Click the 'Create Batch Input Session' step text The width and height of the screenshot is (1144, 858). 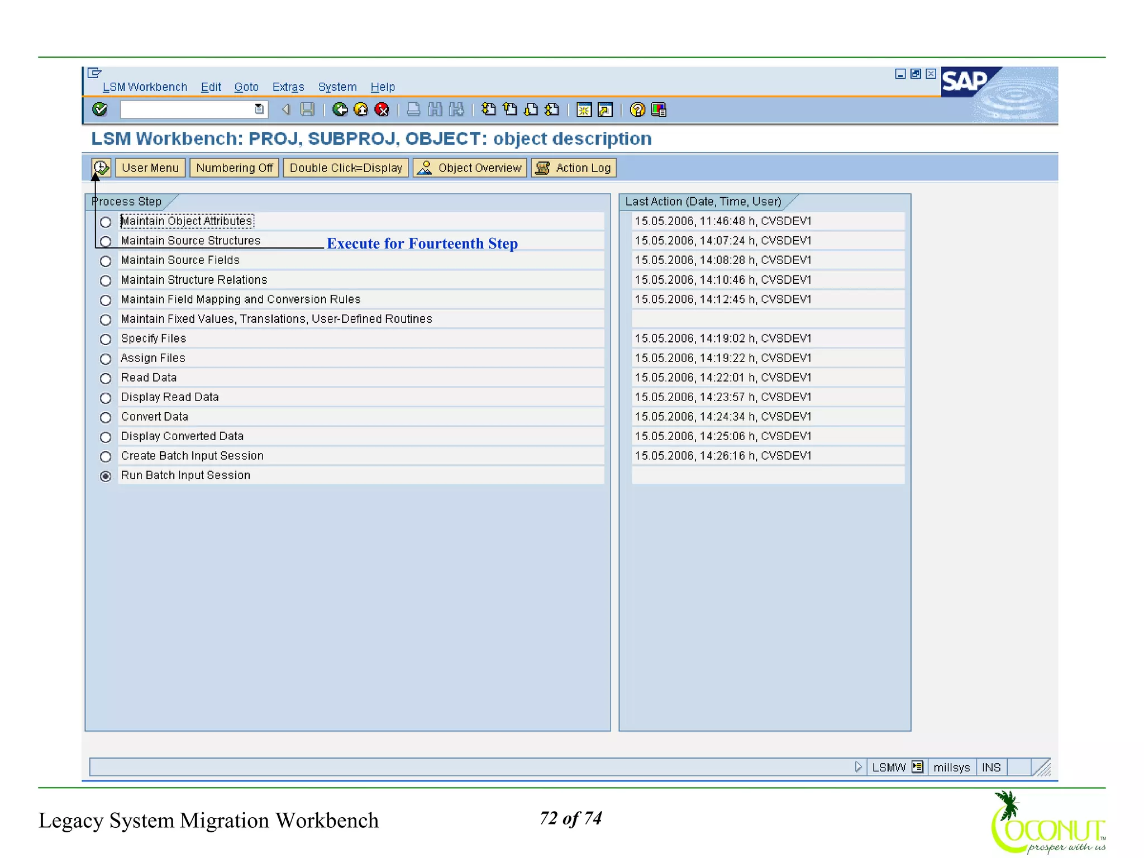coord(192,456)
